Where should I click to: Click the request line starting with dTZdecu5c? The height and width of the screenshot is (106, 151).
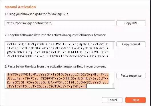click(57, 48)
